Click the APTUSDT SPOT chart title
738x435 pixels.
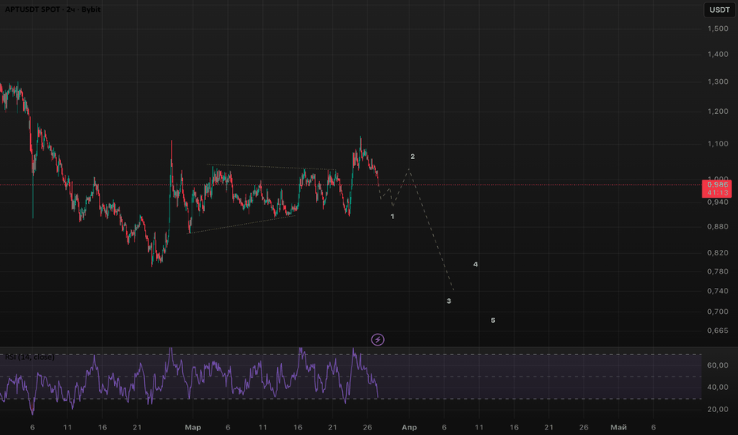click(x=53, y=9)
